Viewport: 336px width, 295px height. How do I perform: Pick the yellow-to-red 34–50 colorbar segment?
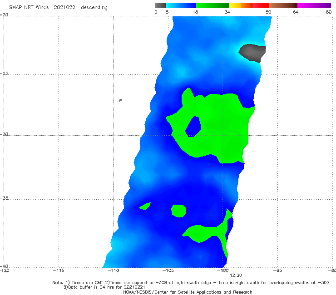(249, 5)
